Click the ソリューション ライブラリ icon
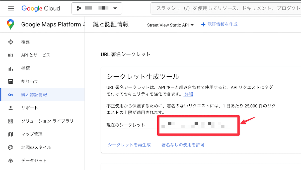This screenshot has width=301, height=170. coord(11,121)
